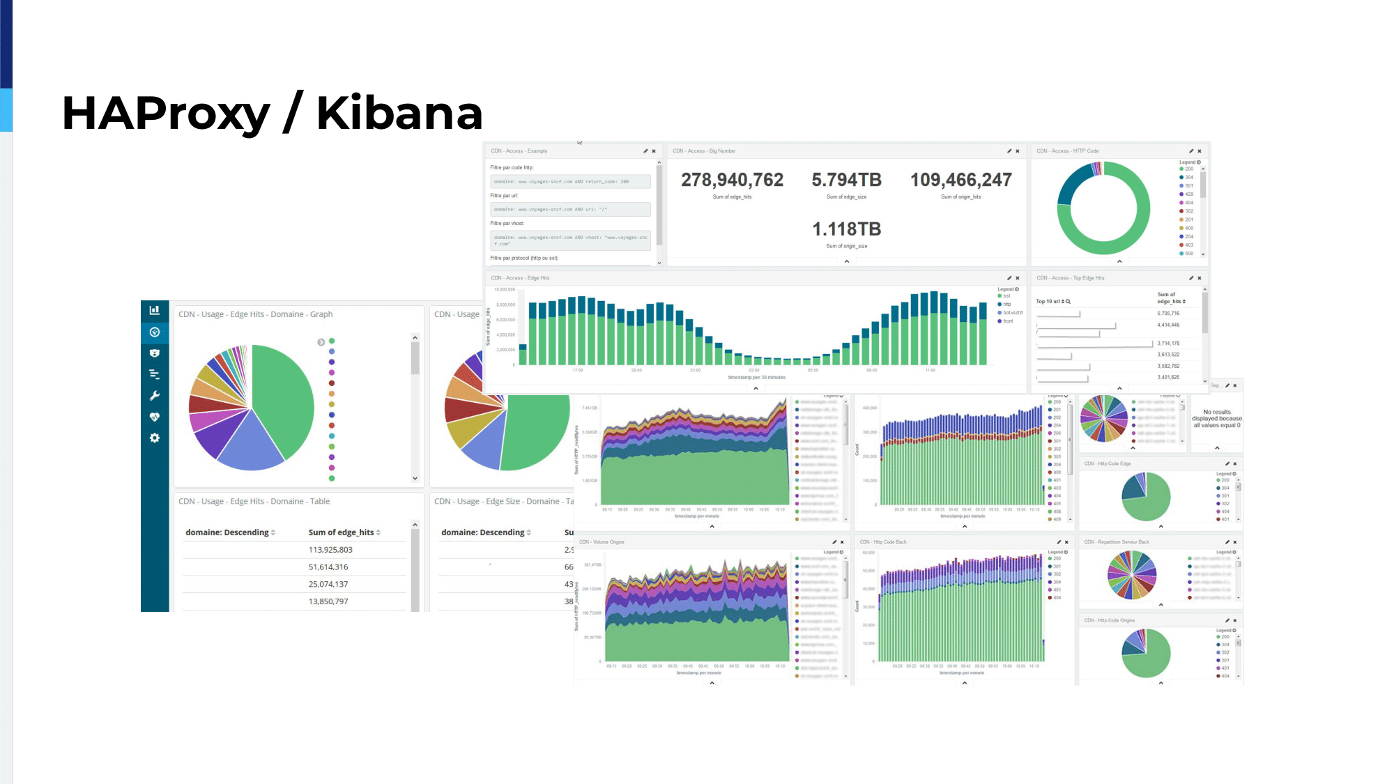Expand spy chevron under Http Code Origine pie
The height and width of the screenshot is (784, 1394).
click(x=1161, y=683)
